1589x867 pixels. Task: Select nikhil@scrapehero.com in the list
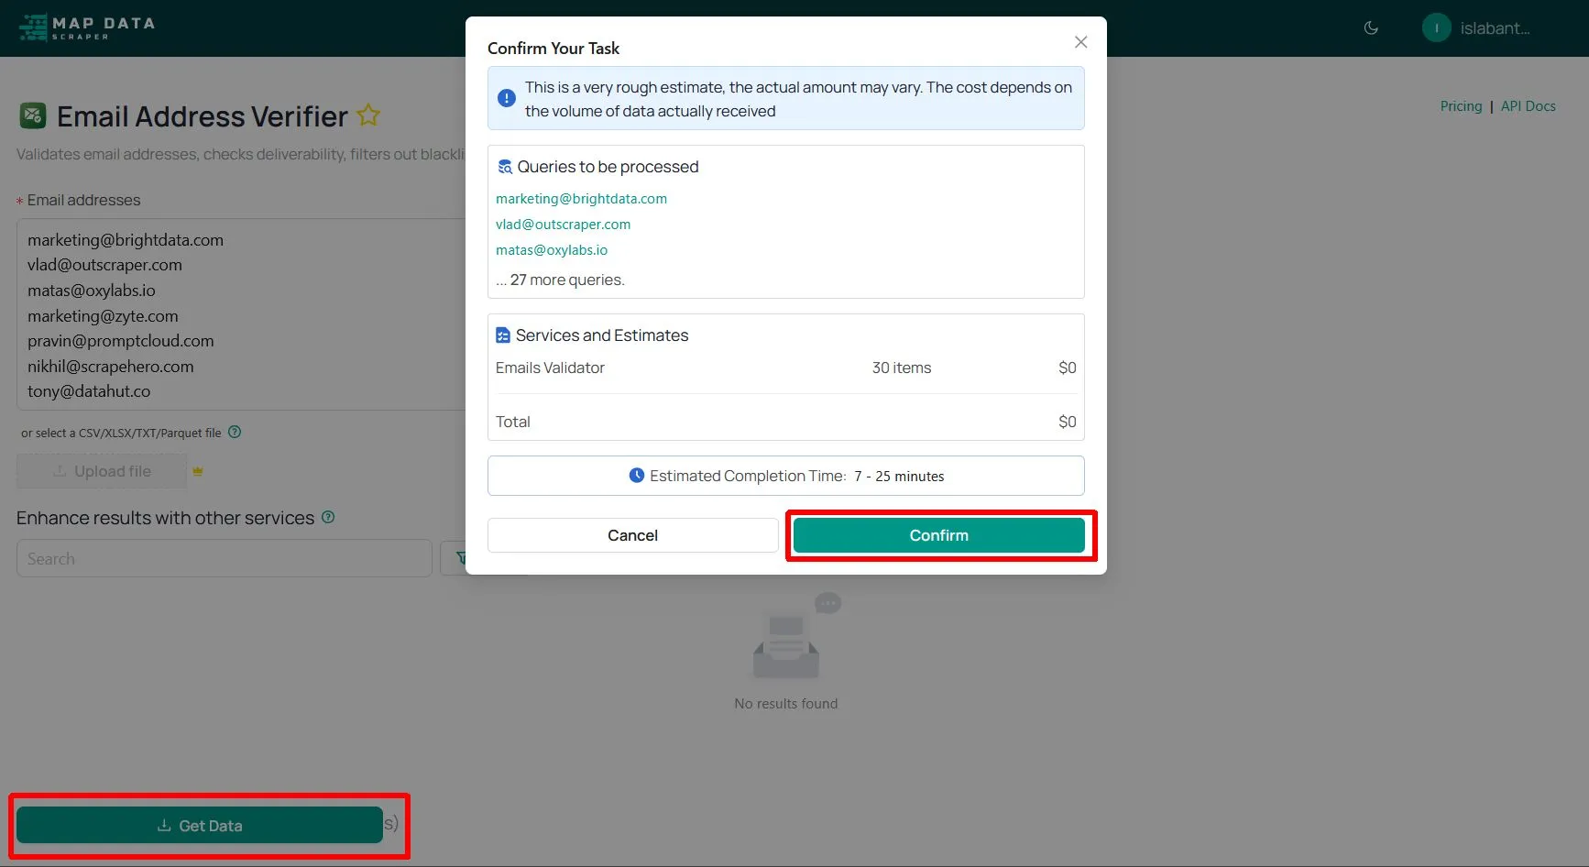pos(111,367)
